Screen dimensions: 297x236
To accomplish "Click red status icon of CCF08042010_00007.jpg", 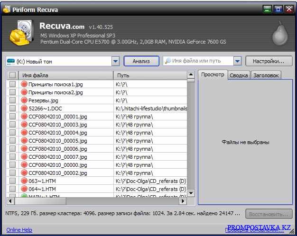I will tap(24, 156).
